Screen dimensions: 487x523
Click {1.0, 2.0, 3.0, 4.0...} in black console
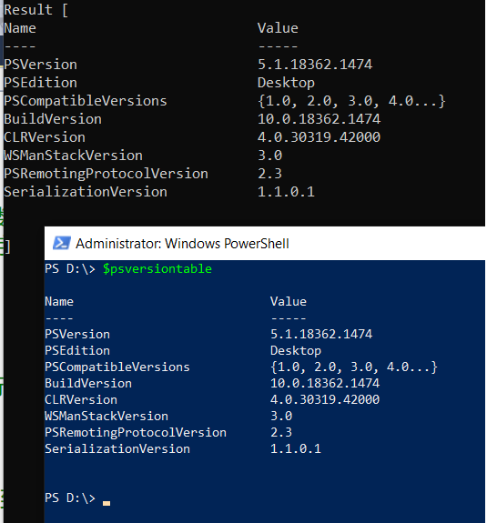[351, 101]
